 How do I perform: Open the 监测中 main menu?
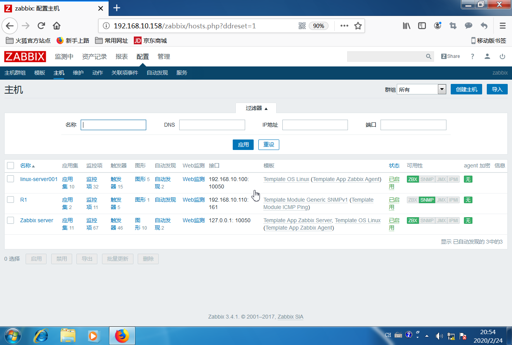tap(64, 57)
